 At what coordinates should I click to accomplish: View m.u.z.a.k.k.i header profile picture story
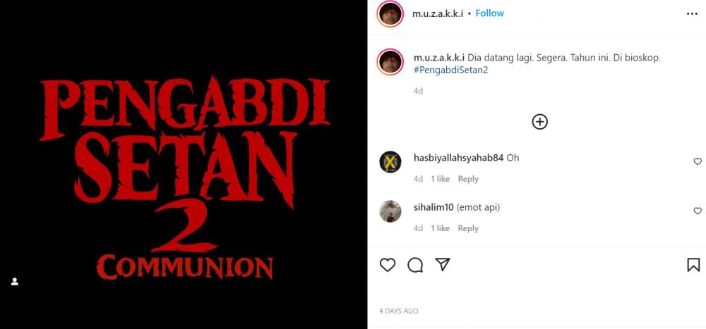click(390, 14)
